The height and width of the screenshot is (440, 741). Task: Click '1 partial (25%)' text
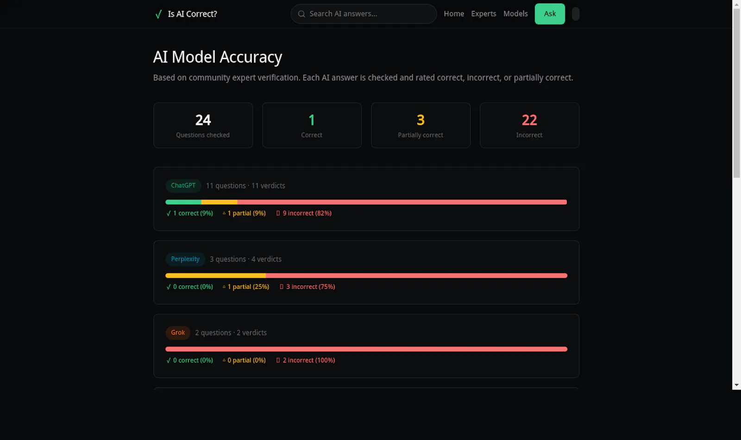click(x=248, y=287)
